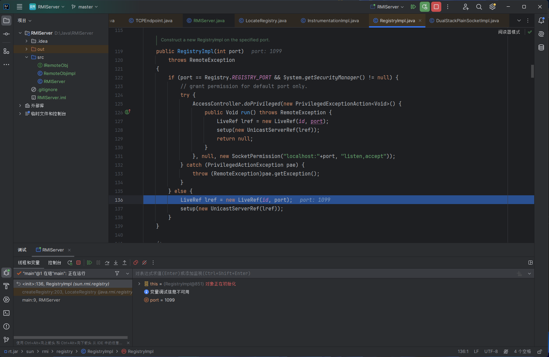Viewport: 549px width, 357px height.
Task: View breakpoints with the red circles icon
Action: pyautogui.click(x=136, y=263)
